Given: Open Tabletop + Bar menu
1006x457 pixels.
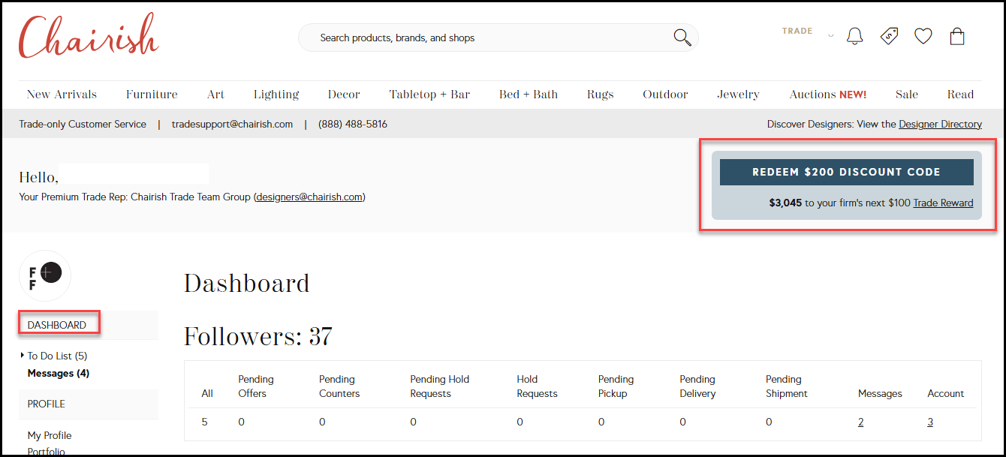Looking at the screenshot, I should 429,95.
